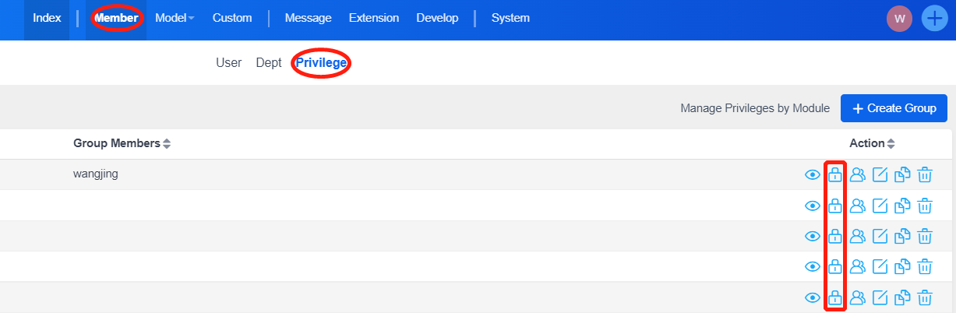The height and width of the screenshot is (313, 956).
Task: Click the eye icon in the last row
Action: click(813, 297)
